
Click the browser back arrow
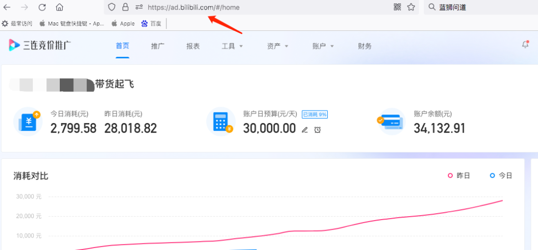6,7
